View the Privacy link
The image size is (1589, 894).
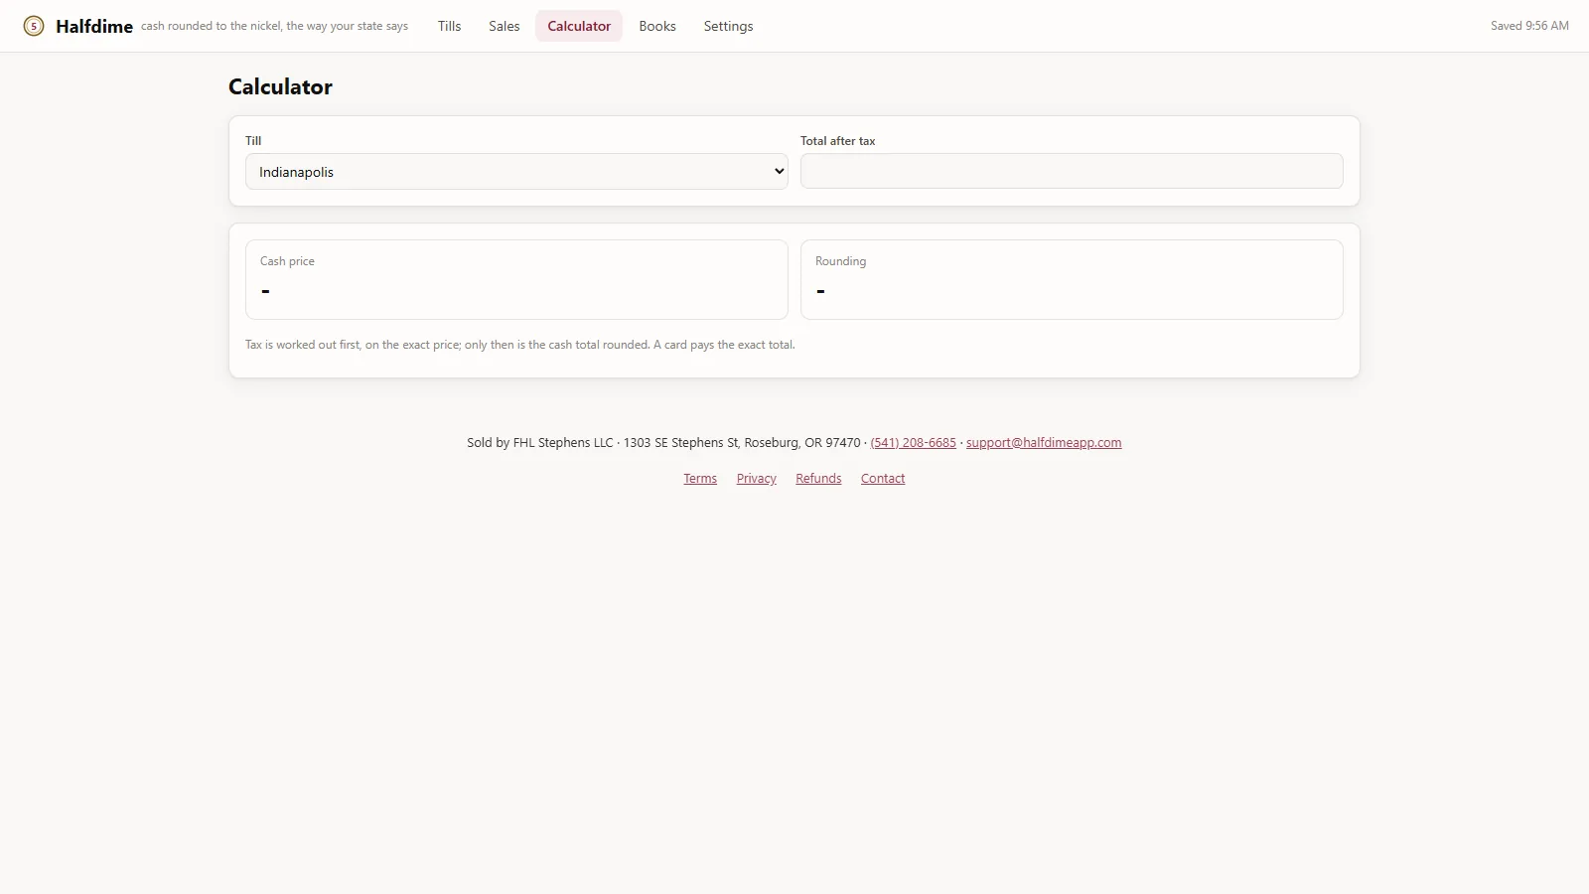click(756, 479)
